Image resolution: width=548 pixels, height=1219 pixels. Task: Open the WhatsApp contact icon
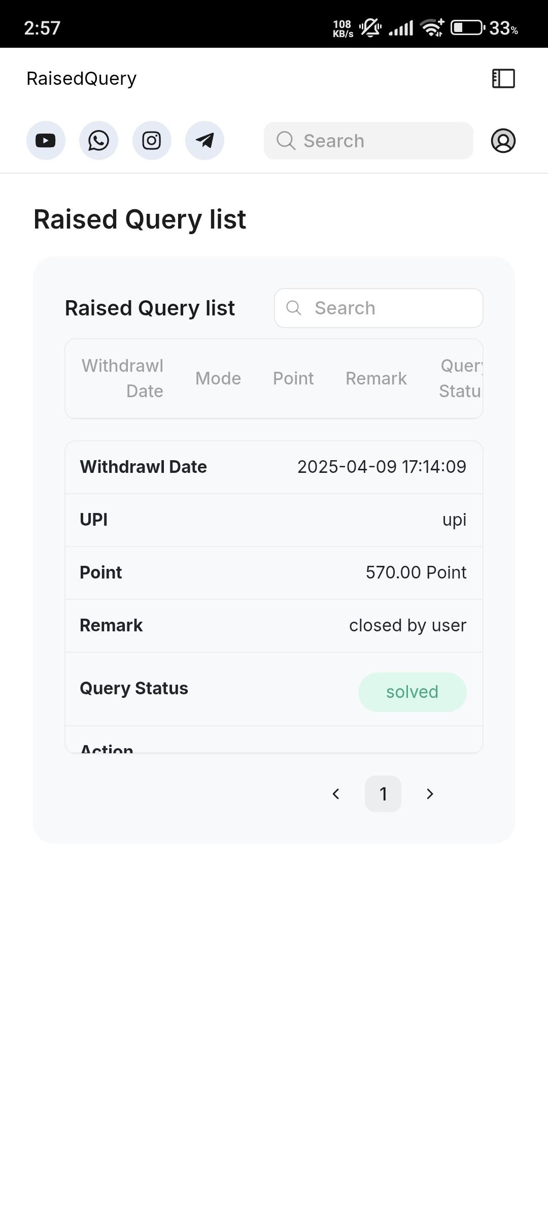tap(98, 141)
